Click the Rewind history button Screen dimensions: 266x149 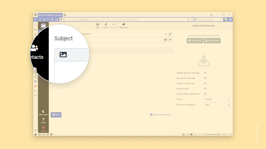coord(44,19)
